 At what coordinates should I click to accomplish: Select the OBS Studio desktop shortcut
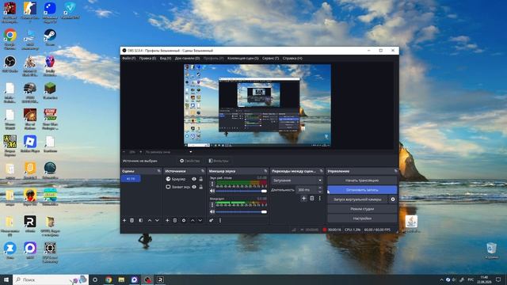[10, 64]
